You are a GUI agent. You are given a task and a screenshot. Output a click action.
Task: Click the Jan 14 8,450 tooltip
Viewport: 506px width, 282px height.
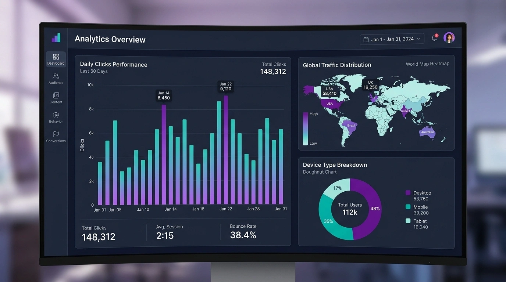[164, 96]
